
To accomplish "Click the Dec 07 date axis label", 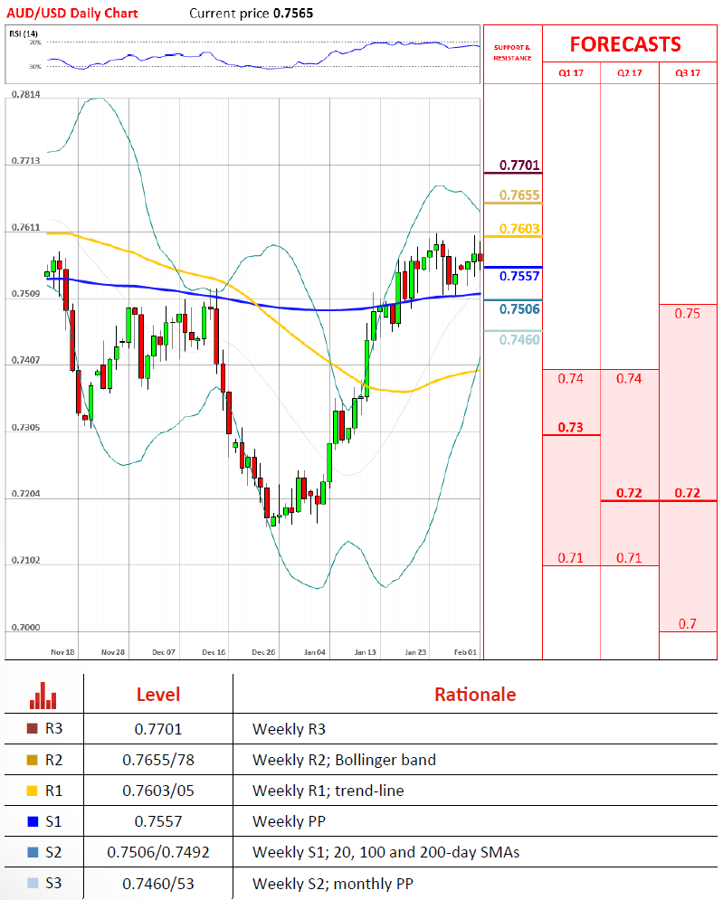I will click(x=164, y=652).
